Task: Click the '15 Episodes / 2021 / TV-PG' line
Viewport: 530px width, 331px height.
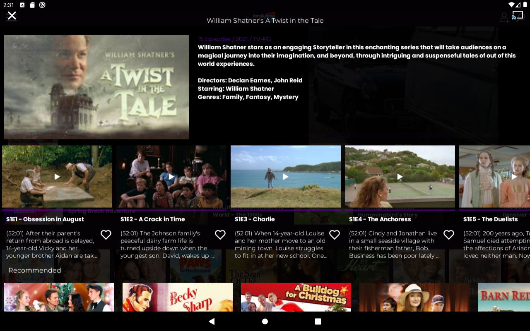Action: 234,39
